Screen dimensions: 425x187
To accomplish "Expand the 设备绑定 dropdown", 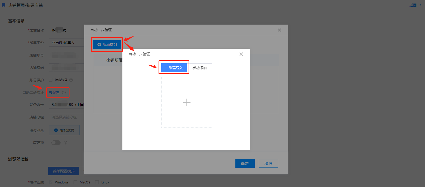I will tap(67, 105).
